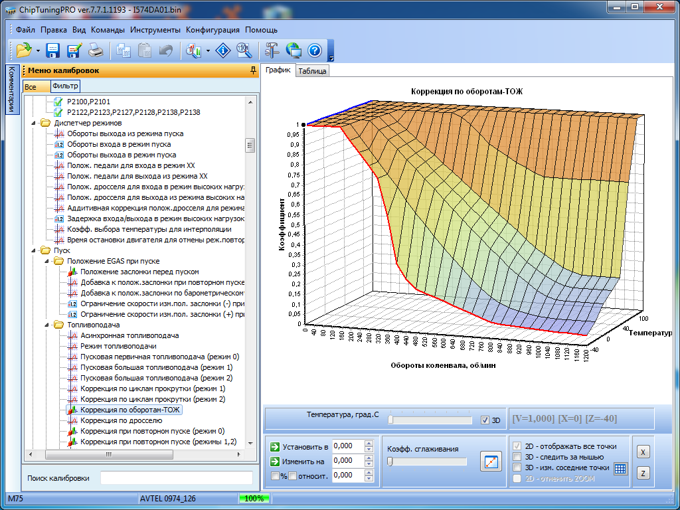Click the hex search magnifier icon

point(244,50)
